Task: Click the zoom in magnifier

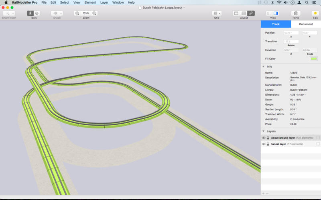Action: tap(95, 13)
